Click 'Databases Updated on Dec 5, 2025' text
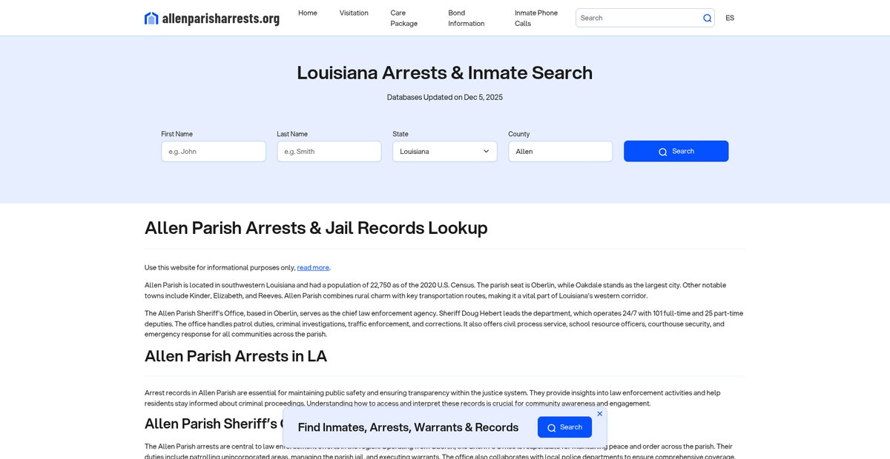Image resolution: width=890 pixels, height=459 pixels. [445, 97]
